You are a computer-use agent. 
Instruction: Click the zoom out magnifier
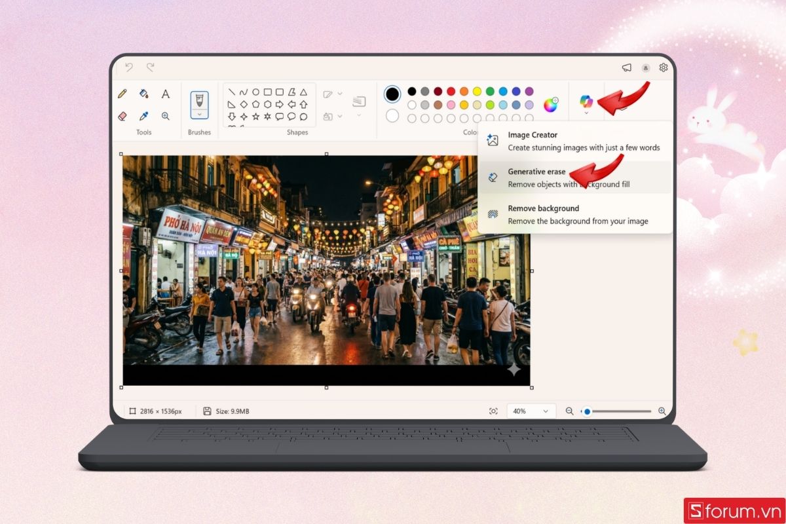(x=569, y=411)
